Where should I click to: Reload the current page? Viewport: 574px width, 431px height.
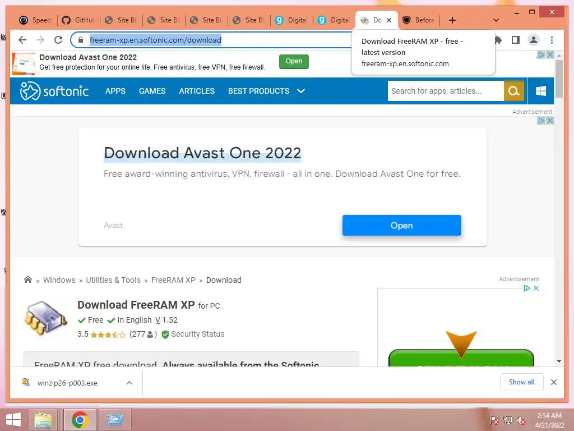click(58, 40)
